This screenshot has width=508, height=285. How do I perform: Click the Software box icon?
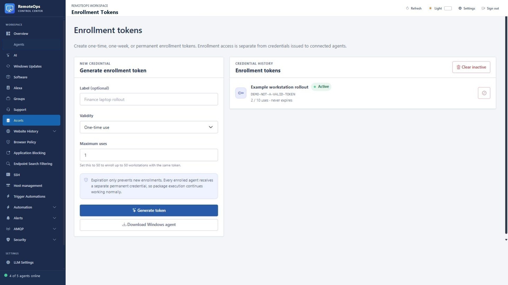[x=8, y=77]
